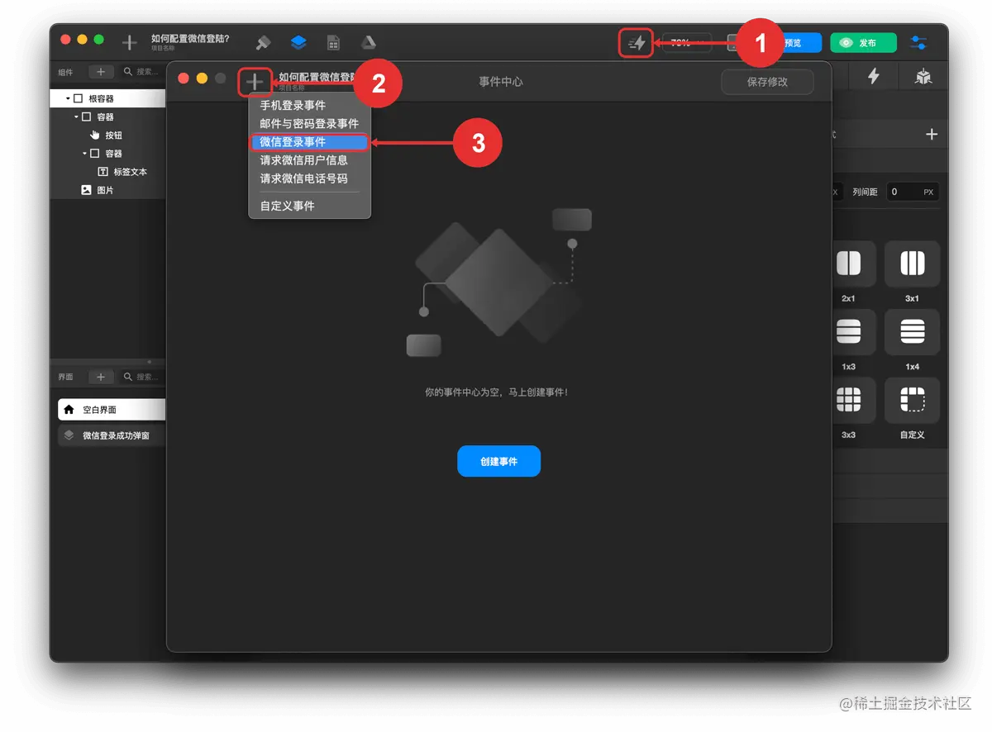Switch to the lightning action tab in right panel
The image size is (992, 732).
coord(873,76)
